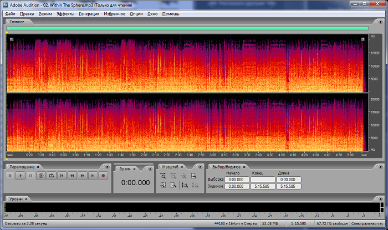Image resolution: width=388 pixels, height=230 pixels.
Task: Open Выбор/Видимое panel options arrow
Action: pyautogui.click(x=381, y=166)
